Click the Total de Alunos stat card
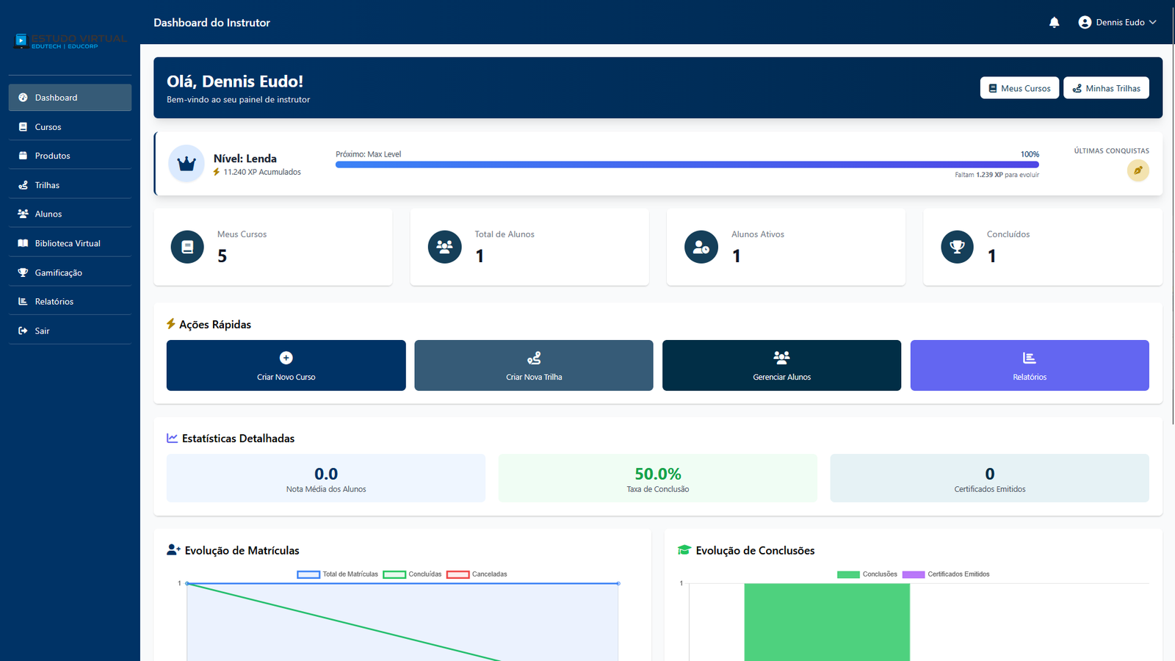 (x=529, y=247)
